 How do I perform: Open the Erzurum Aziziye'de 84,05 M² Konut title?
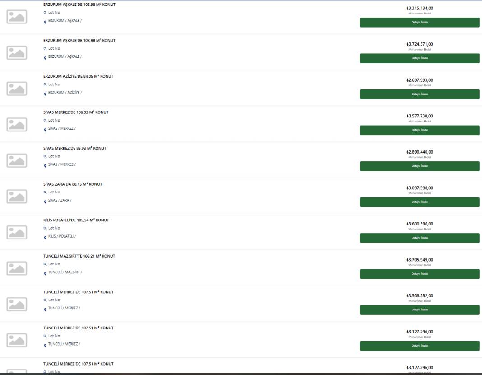[78, 76]
